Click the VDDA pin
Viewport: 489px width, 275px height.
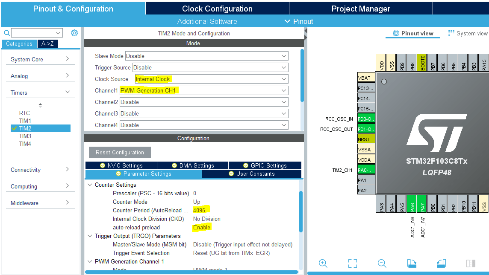[x=366, y=160]
